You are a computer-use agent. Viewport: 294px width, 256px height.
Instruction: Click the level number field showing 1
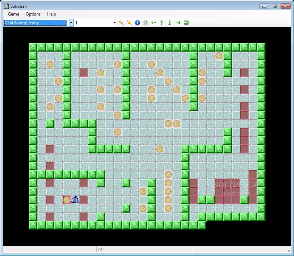(x=93, y=23)
